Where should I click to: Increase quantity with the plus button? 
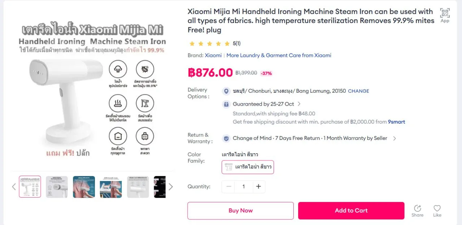pyautogui.click(x=258, y=186)
